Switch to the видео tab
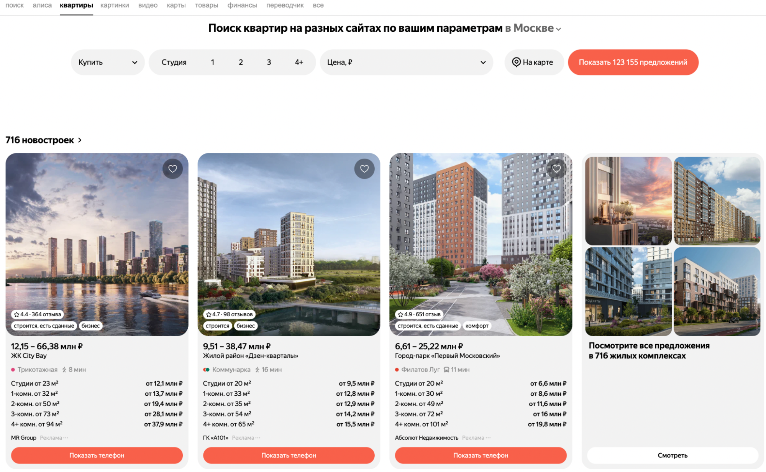 pyautogui.click(x=148, y=5)
